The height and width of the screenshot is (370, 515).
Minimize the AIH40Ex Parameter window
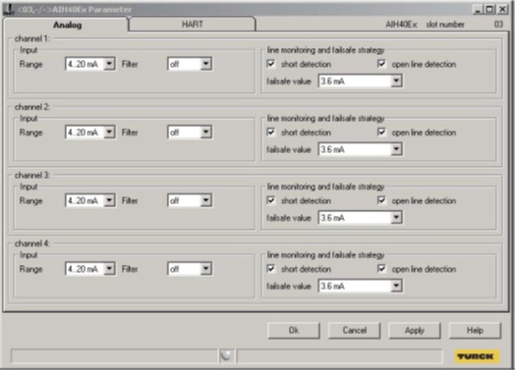pyautogui.click(x=478, y=9)
